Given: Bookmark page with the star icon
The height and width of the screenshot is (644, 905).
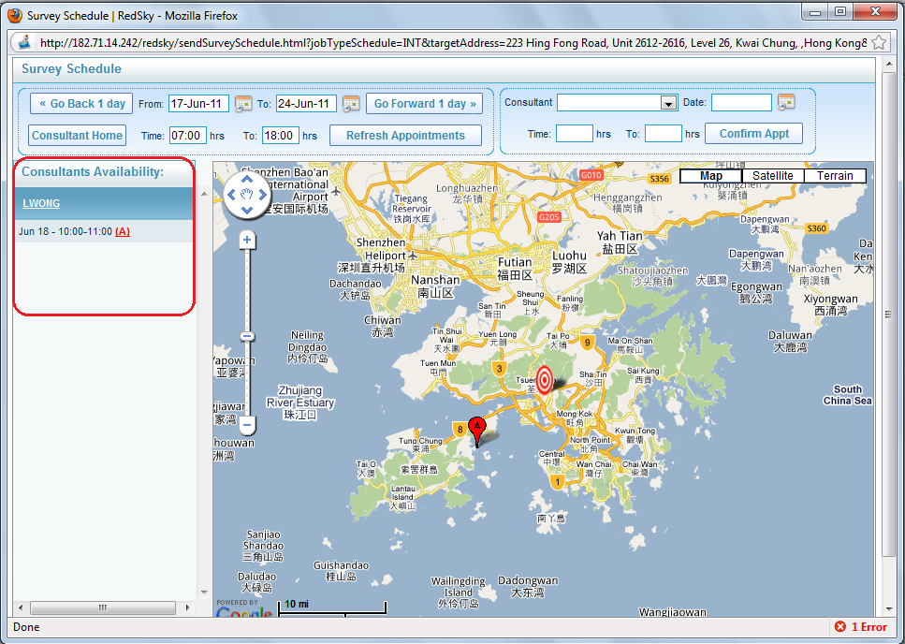Looking at the screenshot, I should point(879,43).
